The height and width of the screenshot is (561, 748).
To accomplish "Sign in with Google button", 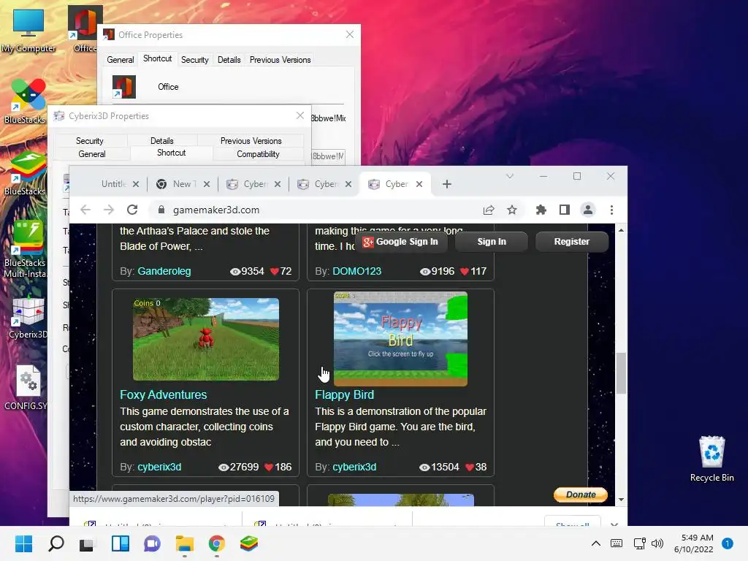I will [x=401, y=242].
